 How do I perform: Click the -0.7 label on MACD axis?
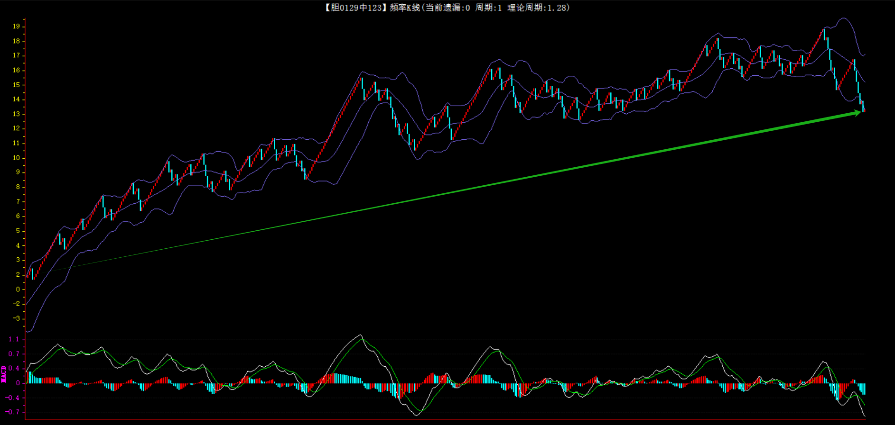tap(12, 412)
